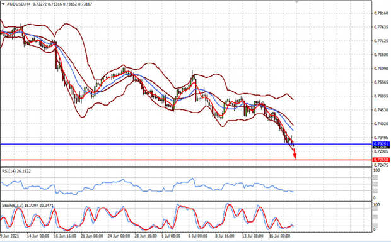This screenshot has height=242, width=391.
Task: Click the 16 Jul 00:00 time label
Action: pos(280,236)
